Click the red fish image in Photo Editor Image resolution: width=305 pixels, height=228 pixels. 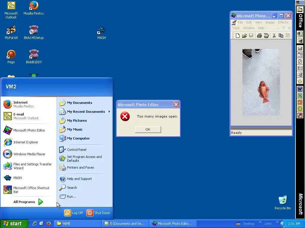click(263, 92)
